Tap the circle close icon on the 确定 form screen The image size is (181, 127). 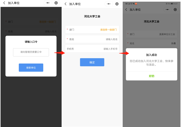[117, 4]
